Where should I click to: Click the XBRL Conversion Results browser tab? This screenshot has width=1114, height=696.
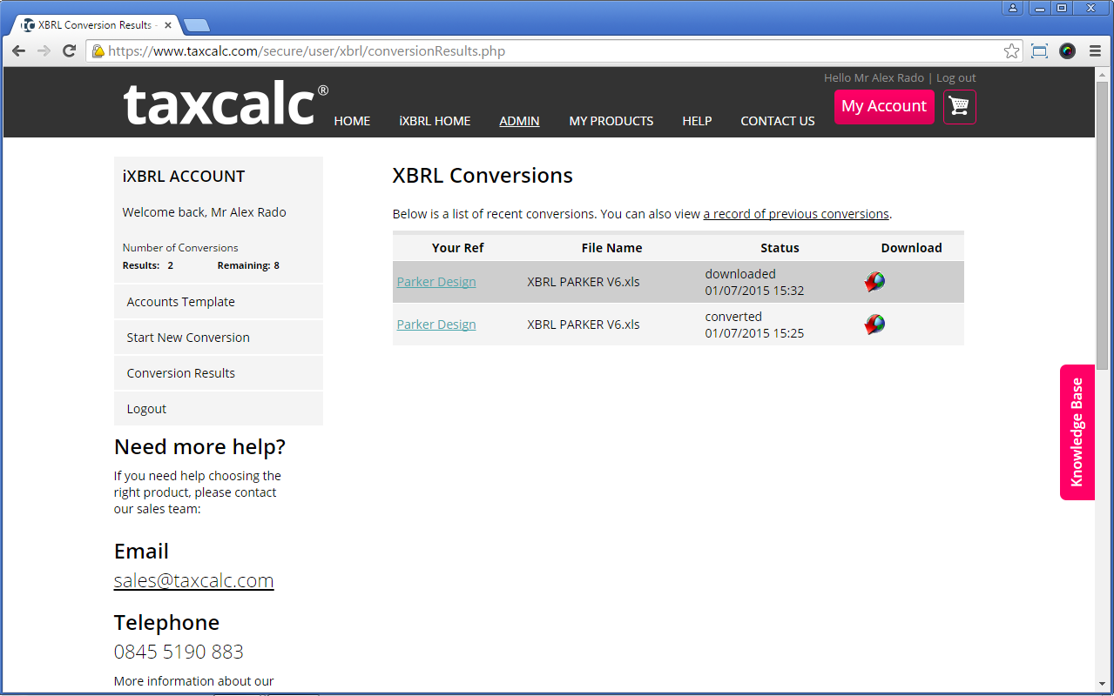[98, 25]
